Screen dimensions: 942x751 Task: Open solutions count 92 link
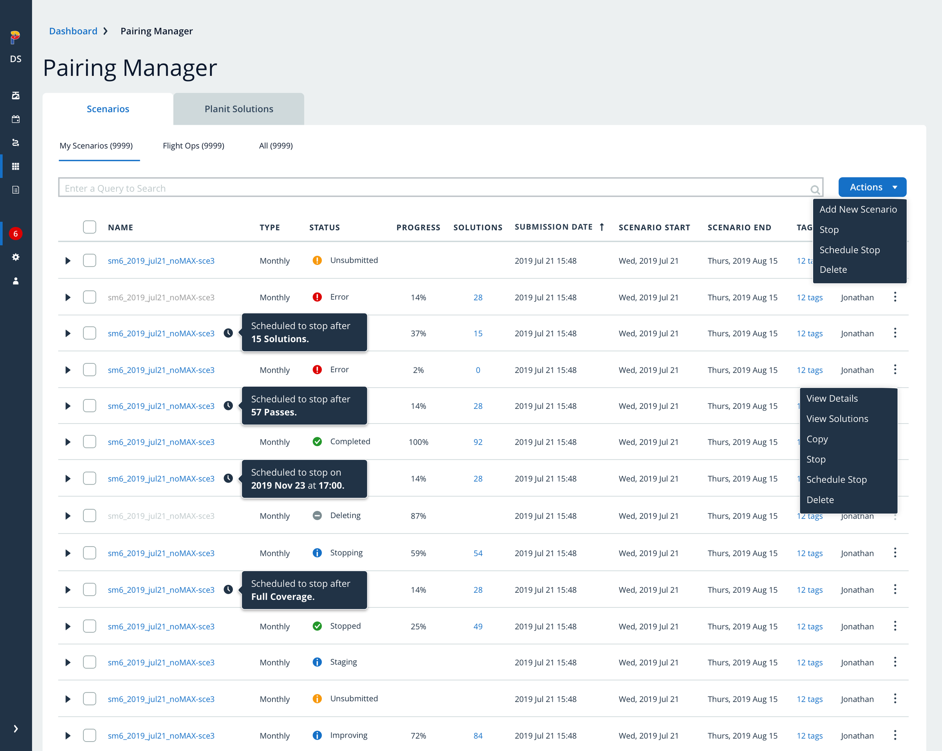pyautogui.click(x=477, y=442)
